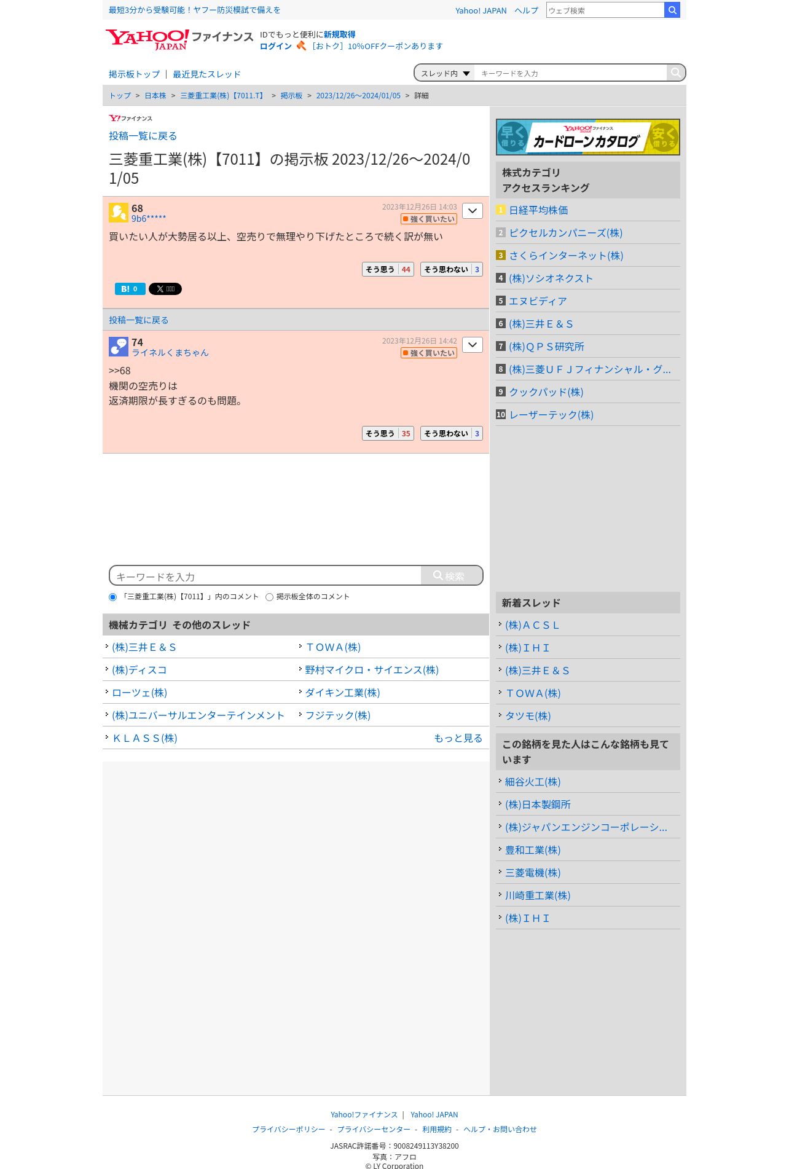The height and width of the screenshot is (1169, 789).
Task: Click 日本株 in breadcrumb
Action: point(155,96)
